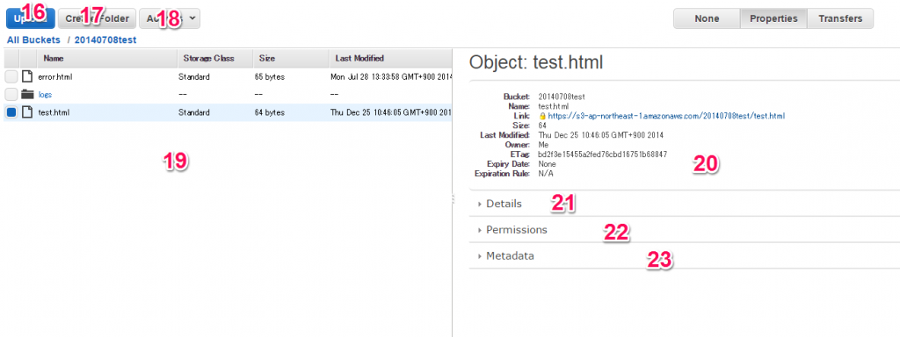Open the test.html S3 URL link

[666, 117]
